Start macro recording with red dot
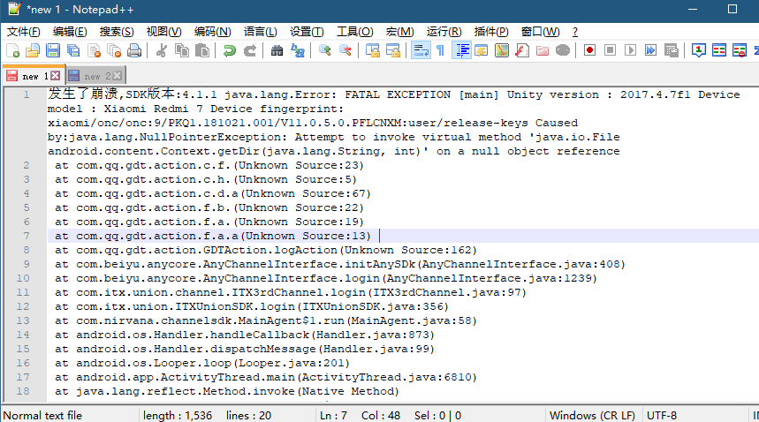This screenshot has height=422, width=759. pos(589,50)
